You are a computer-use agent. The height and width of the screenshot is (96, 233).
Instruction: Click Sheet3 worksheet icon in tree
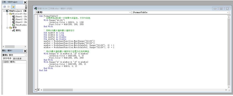(13, 22)
